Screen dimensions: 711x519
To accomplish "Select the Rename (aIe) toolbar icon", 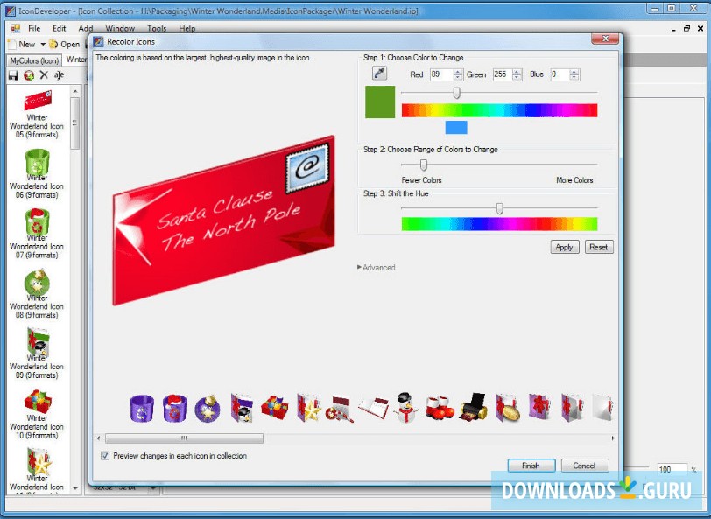I will (x=57, y=75).
